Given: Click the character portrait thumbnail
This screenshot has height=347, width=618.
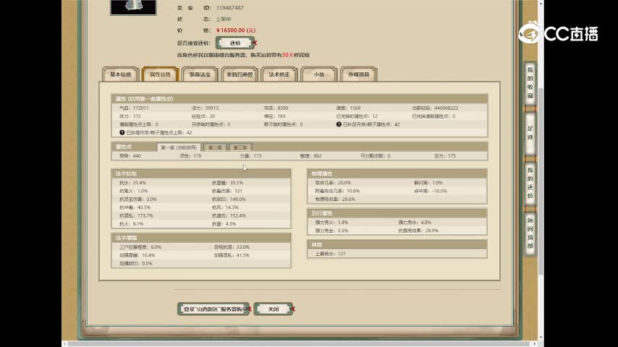Looking at the screenshot, I should coord(133,7).
